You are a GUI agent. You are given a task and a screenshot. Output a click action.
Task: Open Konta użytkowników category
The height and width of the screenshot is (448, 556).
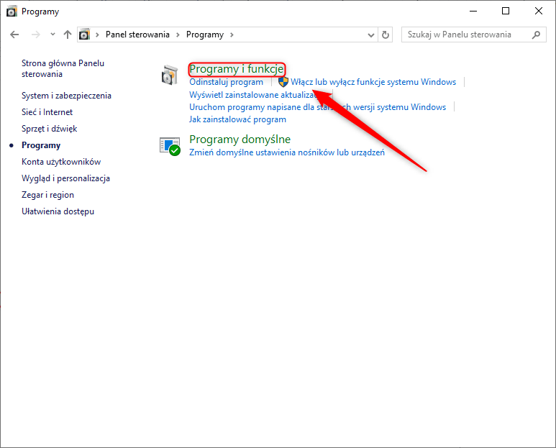(61, 162)
